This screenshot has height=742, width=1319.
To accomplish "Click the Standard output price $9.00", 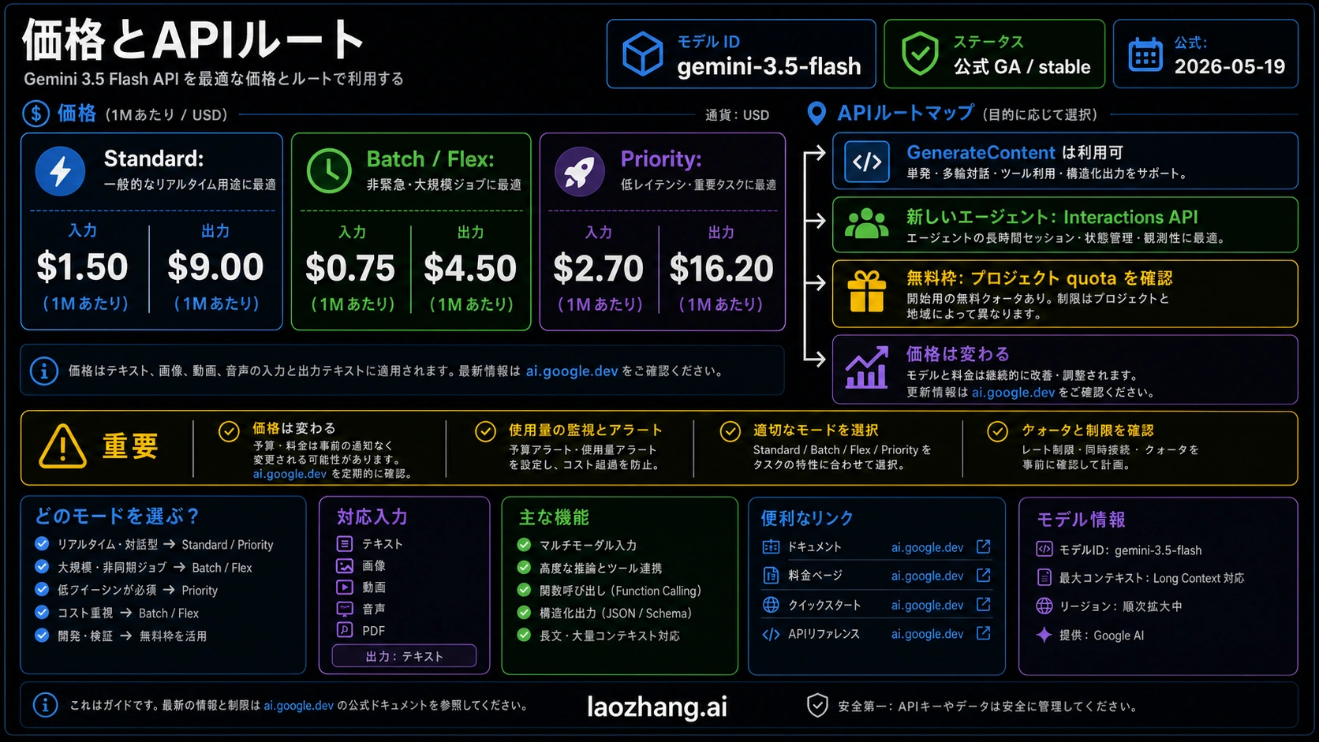I will click(215, 267).
